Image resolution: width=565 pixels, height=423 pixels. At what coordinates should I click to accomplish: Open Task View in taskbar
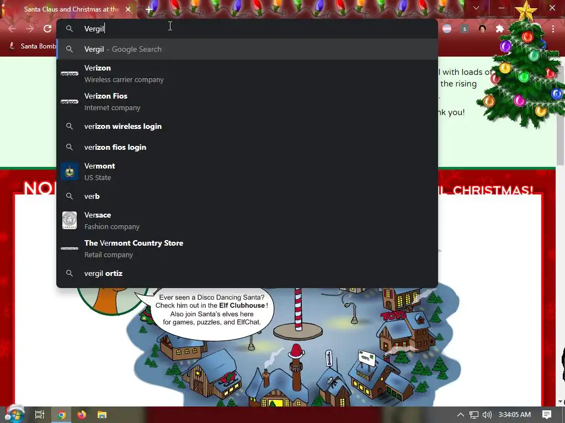pos(40,415)
